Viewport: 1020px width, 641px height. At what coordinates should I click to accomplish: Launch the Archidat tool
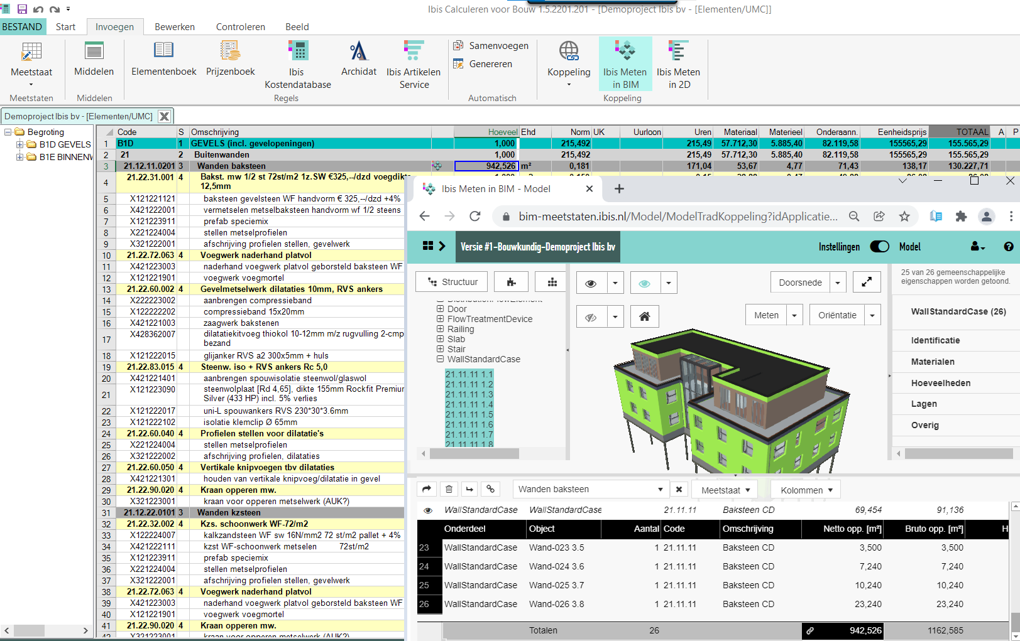[x=358, y=60]
